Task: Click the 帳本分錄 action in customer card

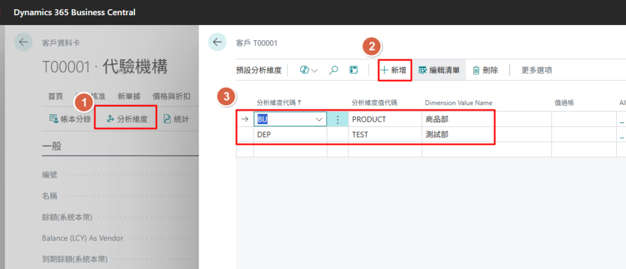Action: click(x=70, y=119)
